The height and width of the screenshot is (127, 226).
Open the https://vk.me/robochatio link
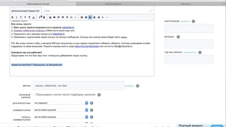87,46
